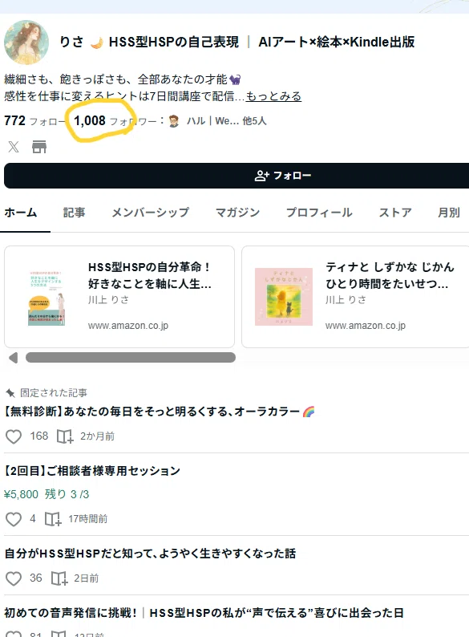The image size is (469, 637).
Task: Expand bio with もっとみる link
Action: click(273, 96)
